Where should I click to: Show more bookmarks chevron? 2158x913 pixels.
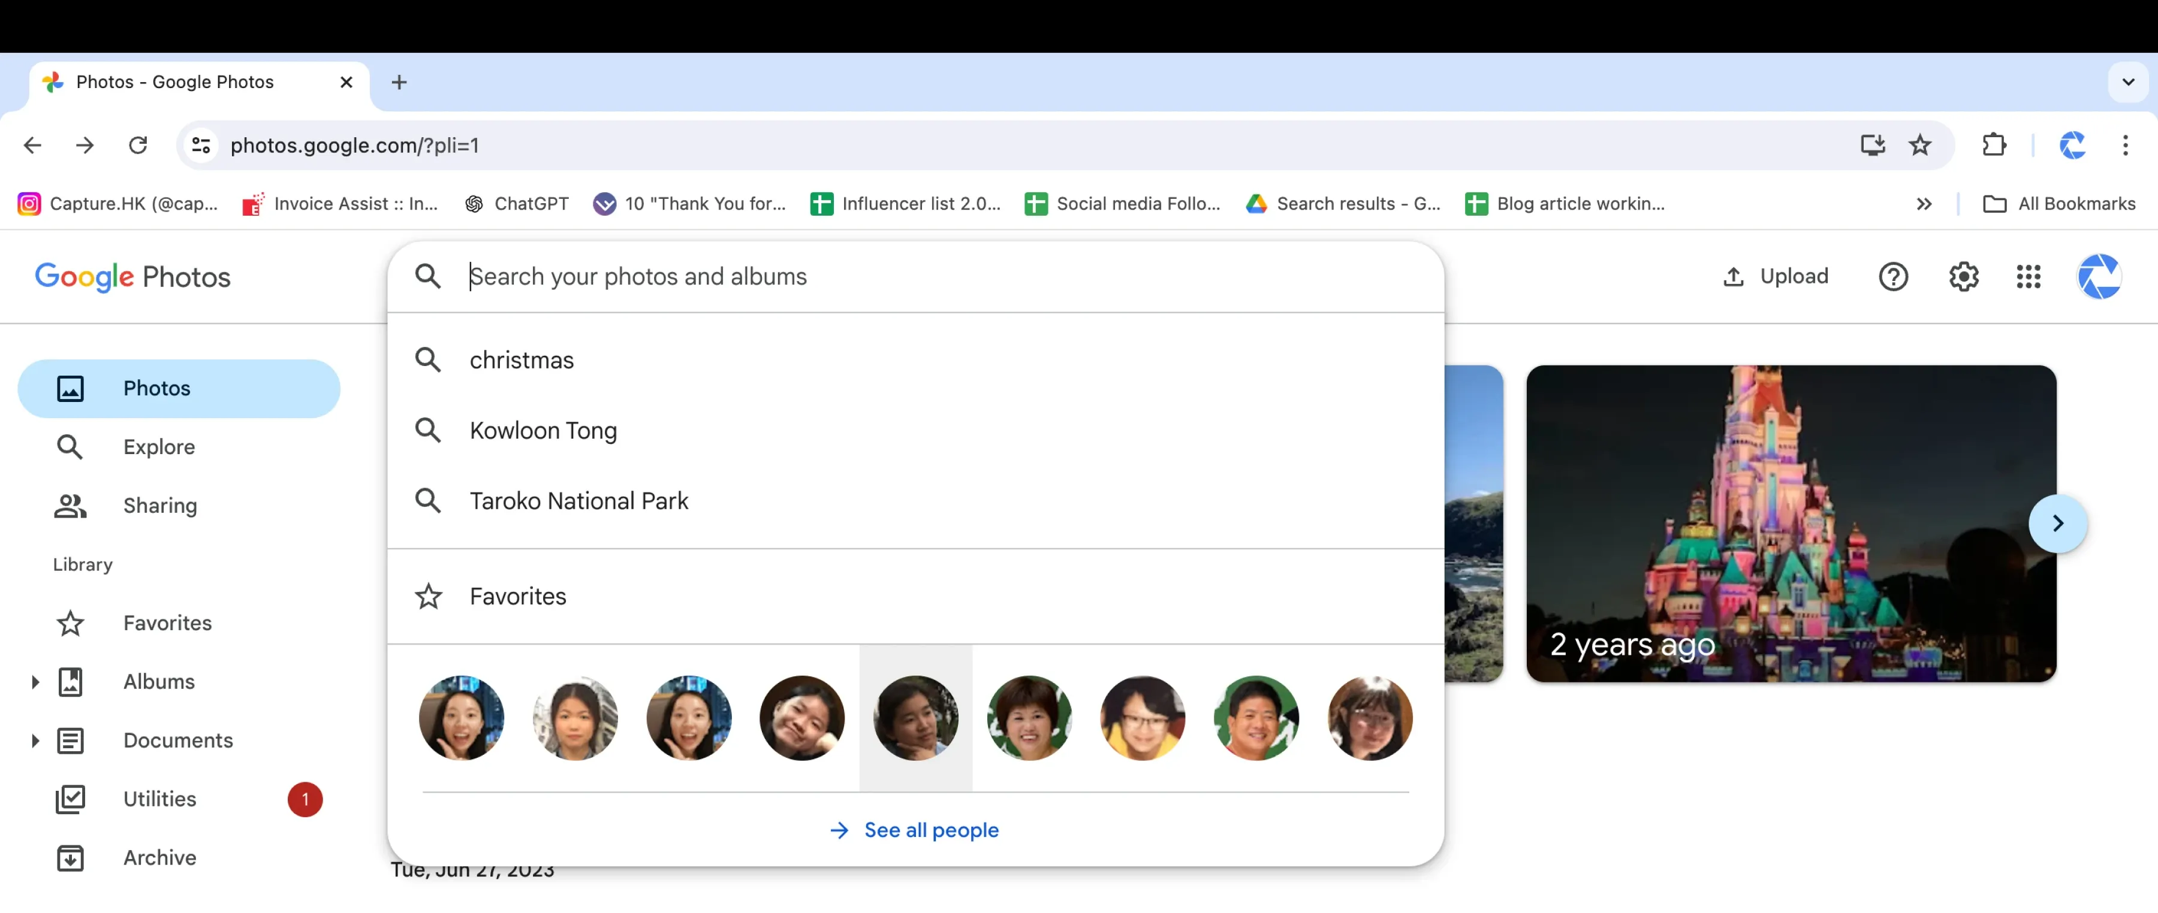pos(1924,204)
